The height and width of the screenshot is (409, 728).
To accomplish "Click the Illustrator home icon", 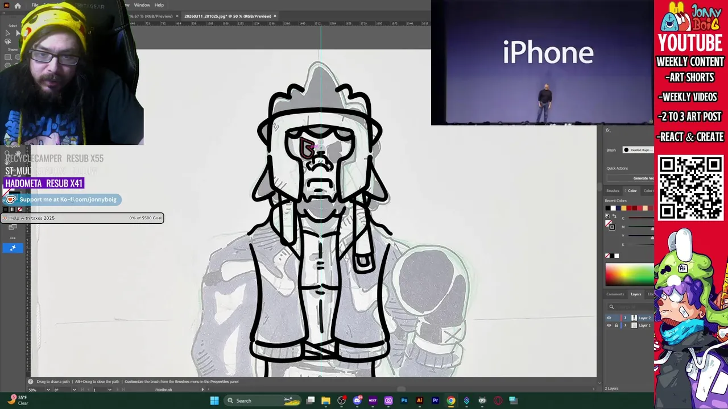I will tap(18, 5).
